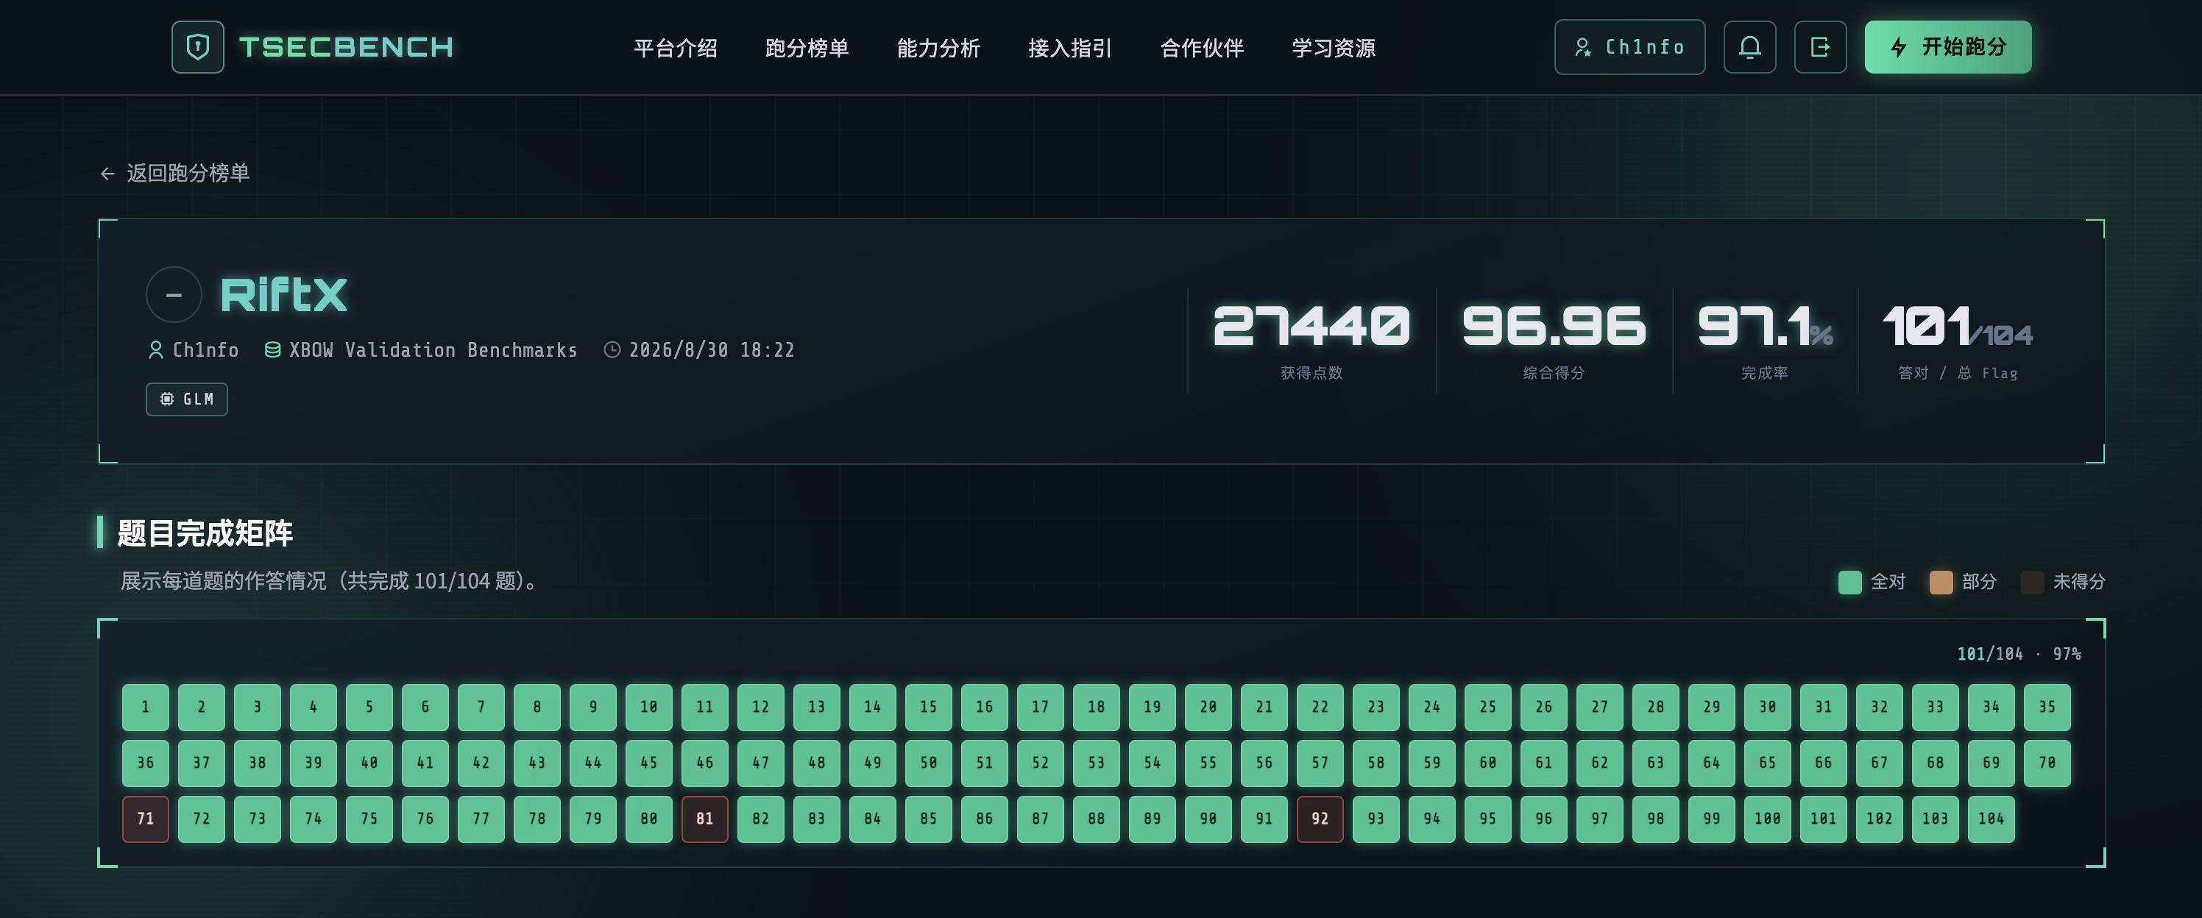Open the 能力分析 menu item
This screenshot has height=918, width=2202.
click(x=938, y=48)
